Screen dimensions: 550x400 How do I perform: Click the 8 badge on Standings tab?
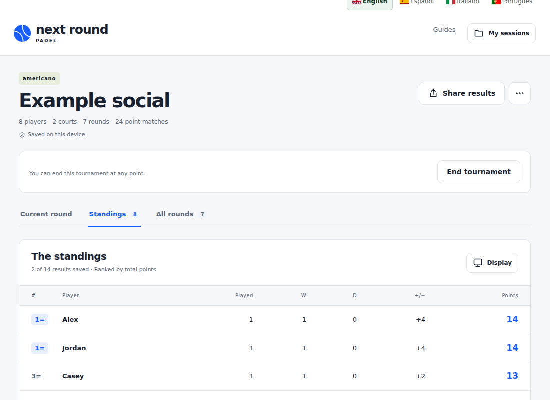point(135,214)
